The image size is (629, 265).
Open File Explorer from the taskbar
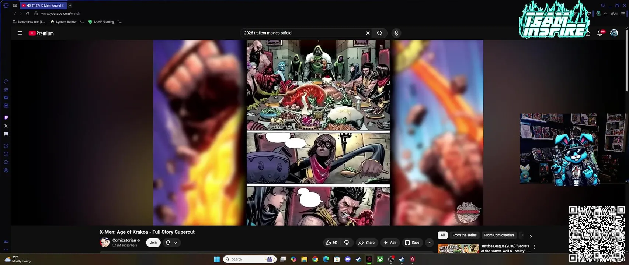(x=304, y=259)
